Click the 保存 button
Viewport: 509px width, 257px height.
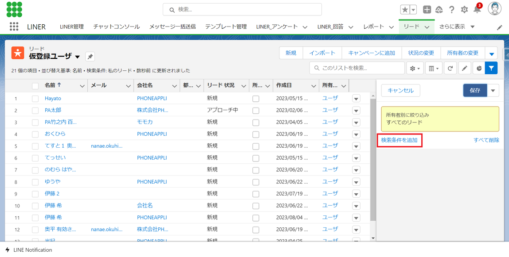[475, 90]
